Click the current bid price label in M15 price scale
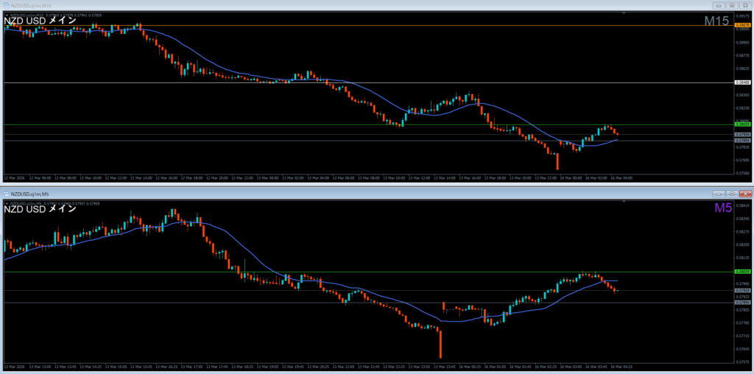Image resolution: width=754 pixels, height=374 pixels. (742, 135)
